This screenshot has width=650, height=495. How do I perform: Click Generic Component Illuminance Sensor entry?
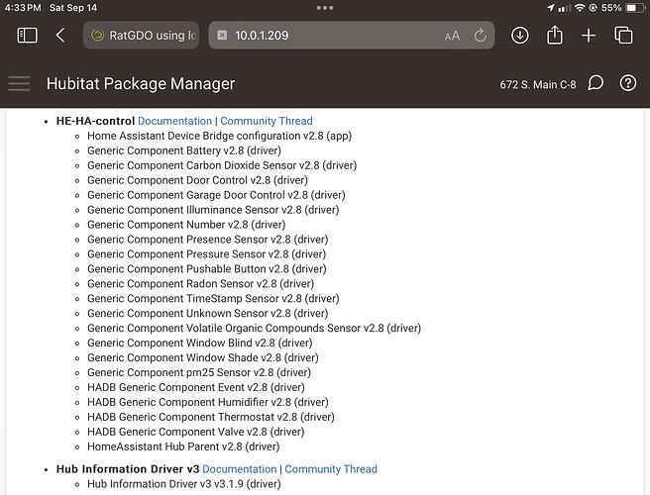point(213,210)
